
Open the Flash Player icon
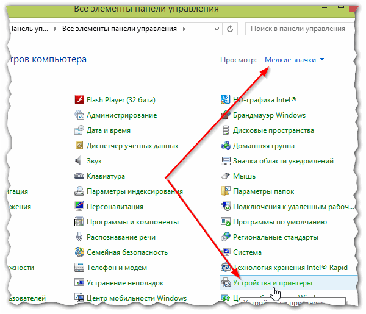pyautogui.click(x=79, y=99)
